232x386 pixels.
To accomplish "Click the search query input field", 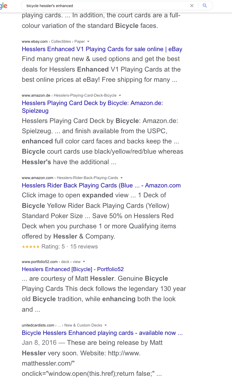I will click(105, 6).
